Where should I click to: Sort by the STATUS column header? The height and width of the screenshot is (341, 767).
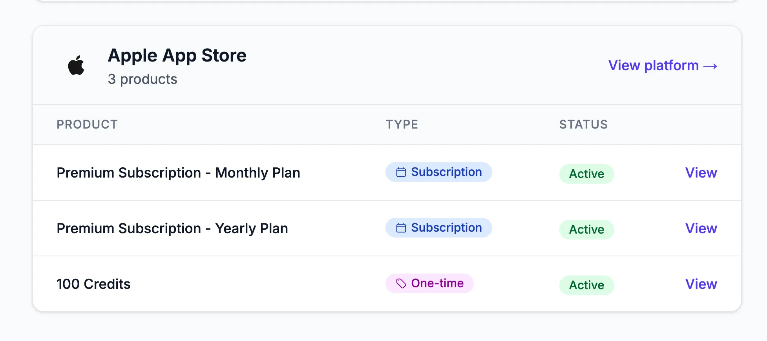(x=583, y=124)
